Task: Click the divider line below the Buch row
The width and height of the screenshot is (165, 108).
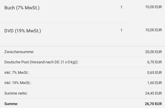Action: pyautogui.click(x=63, y=23)
